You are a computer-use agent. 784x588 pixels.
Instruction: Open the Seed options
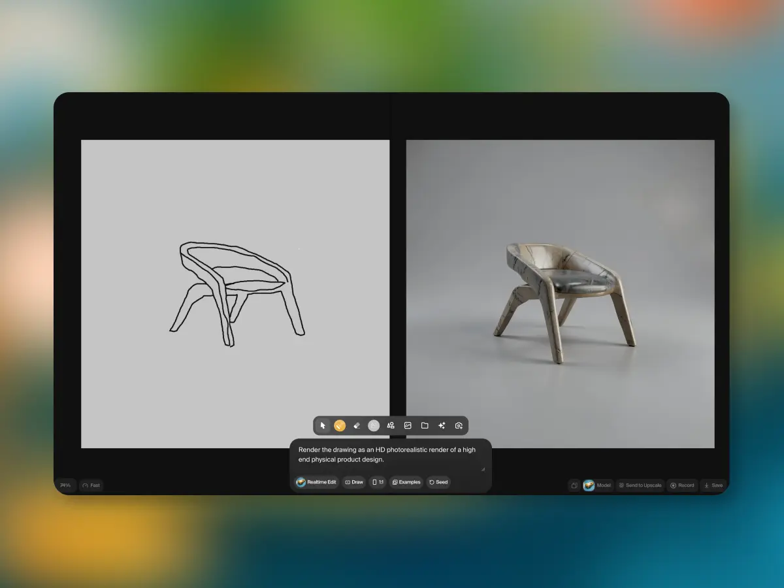[x=438, y=482]
